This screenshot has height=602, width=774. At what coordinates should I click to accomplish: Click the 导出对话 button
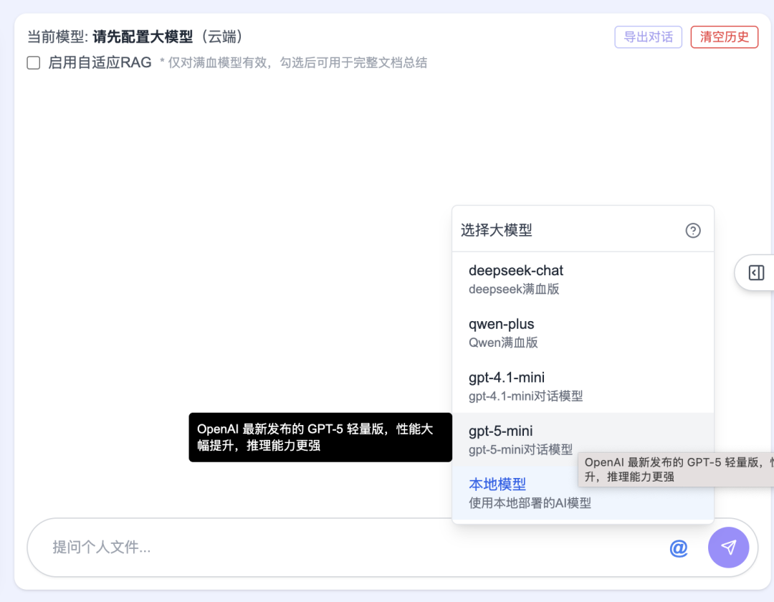(x=648, y=37)
